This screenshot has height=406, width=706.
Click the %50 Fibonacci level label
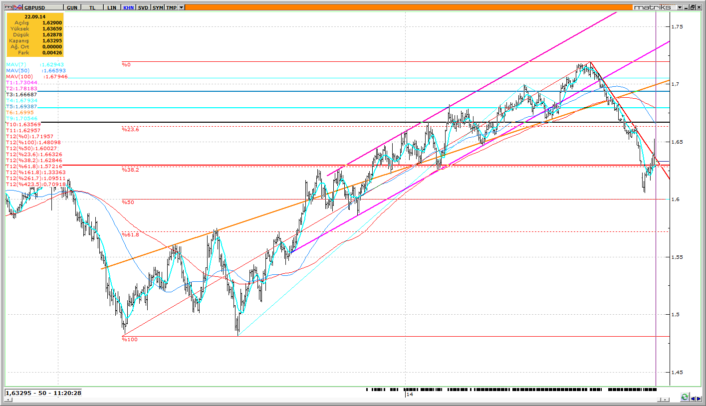[x=127, y=203]
